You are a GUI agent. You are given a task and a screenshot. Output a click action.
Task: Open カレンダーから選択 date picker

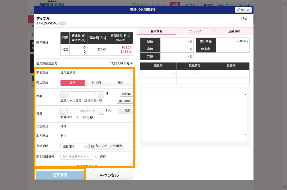[x=107, y=146]
